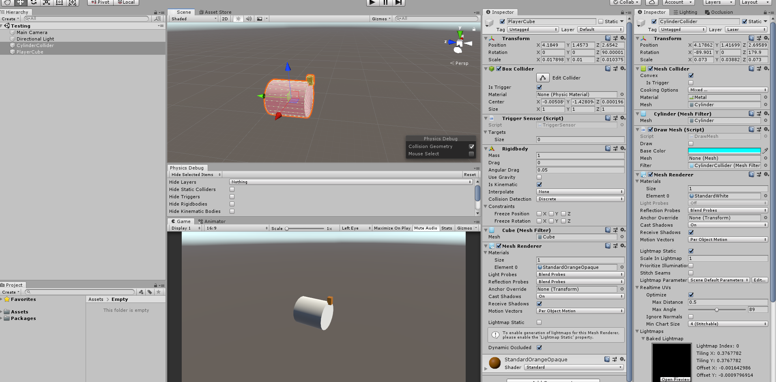Click the Base Color eyedropper icon
Viewport: 776px width, 382px height.
765,151
